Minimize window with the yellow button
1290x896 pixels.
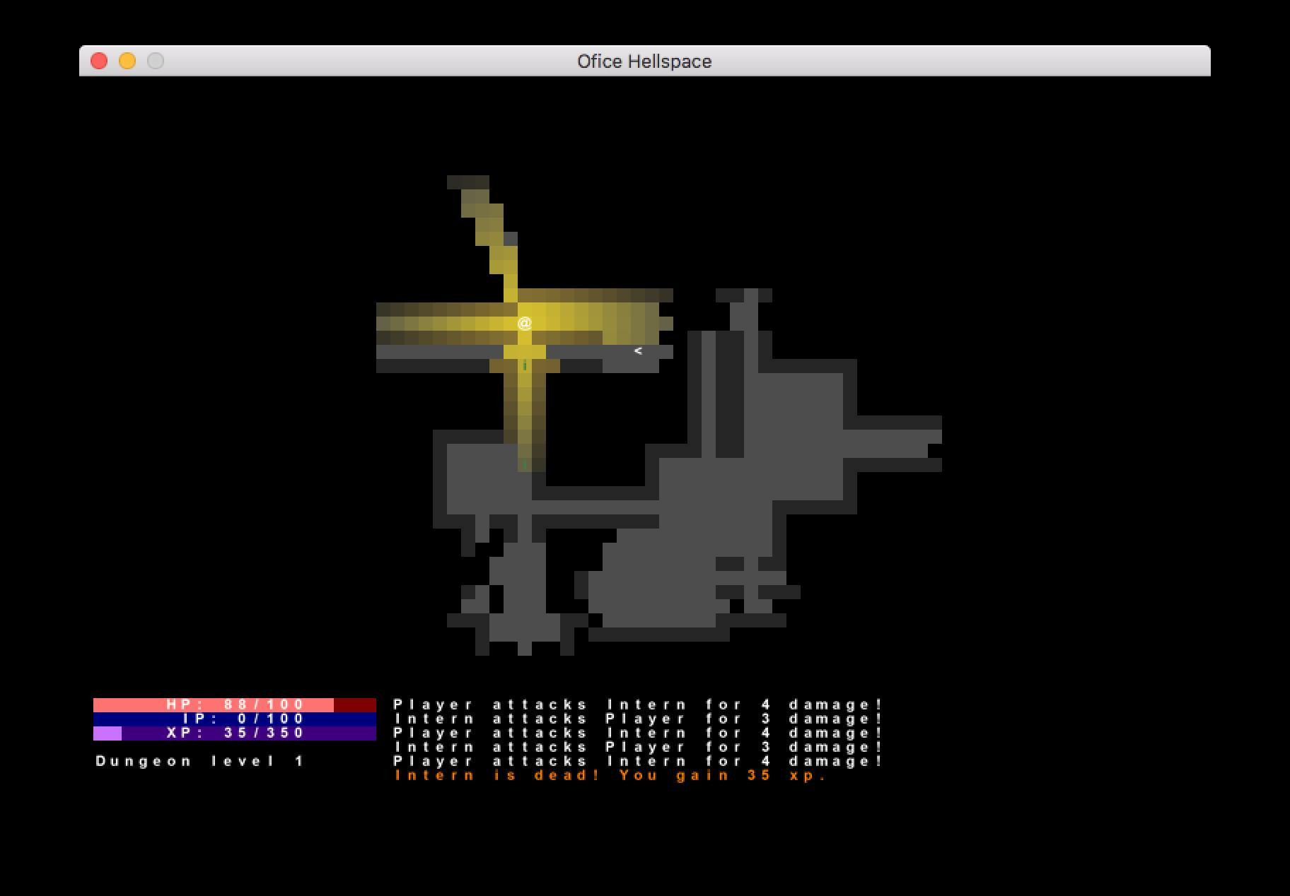point(127,61)
